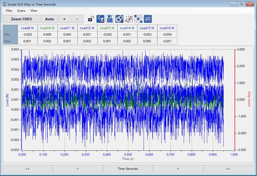
Task: Jump to start with << button
Action: (x=28, y=169)
